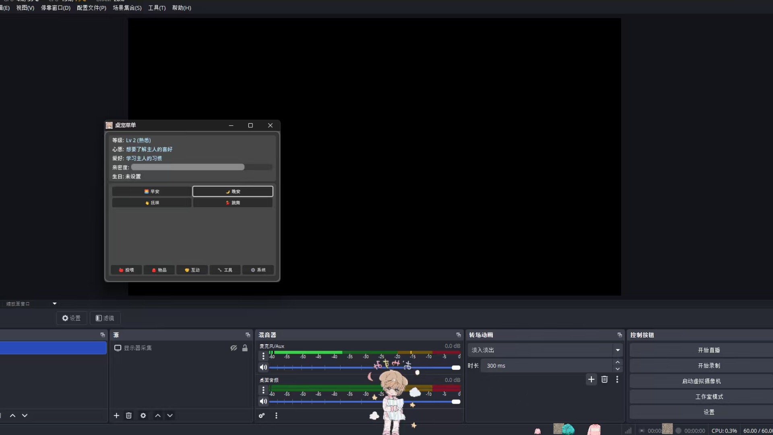The width and height of the screenshot is (773, 435).
Task: Toggle visibility of 显示器采集 source
Action: [234, 348]
